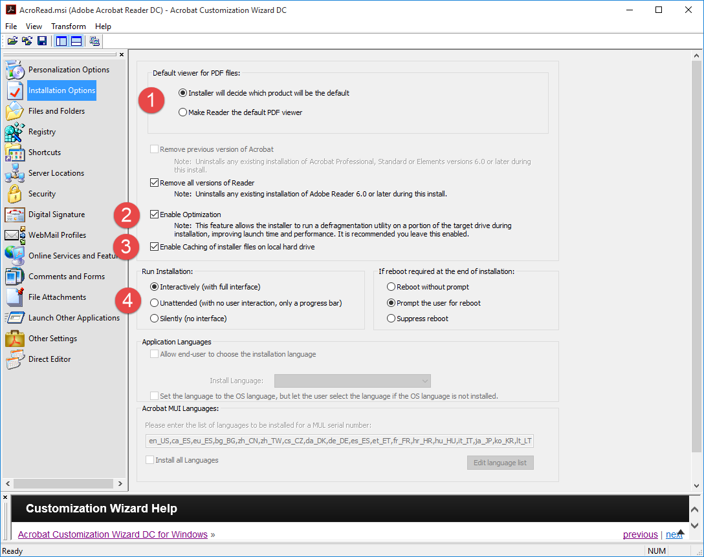Viewport: 704px width, 557px height.
Task: Open the View menu
Action: 34,26
